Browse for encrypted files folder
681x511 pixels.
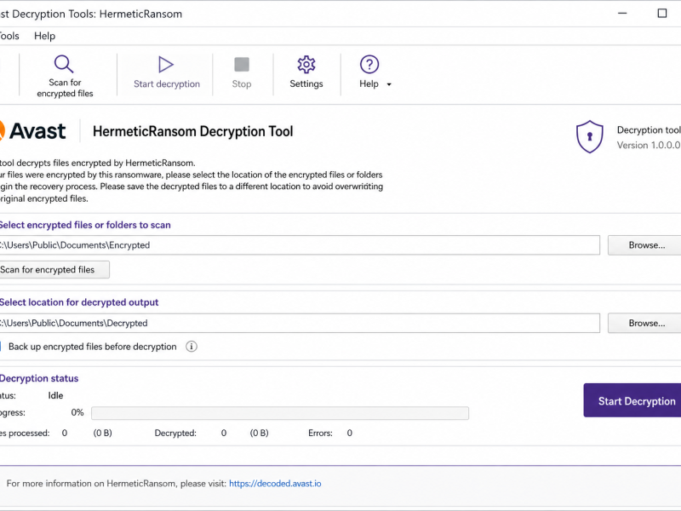[x=644, y=245]
